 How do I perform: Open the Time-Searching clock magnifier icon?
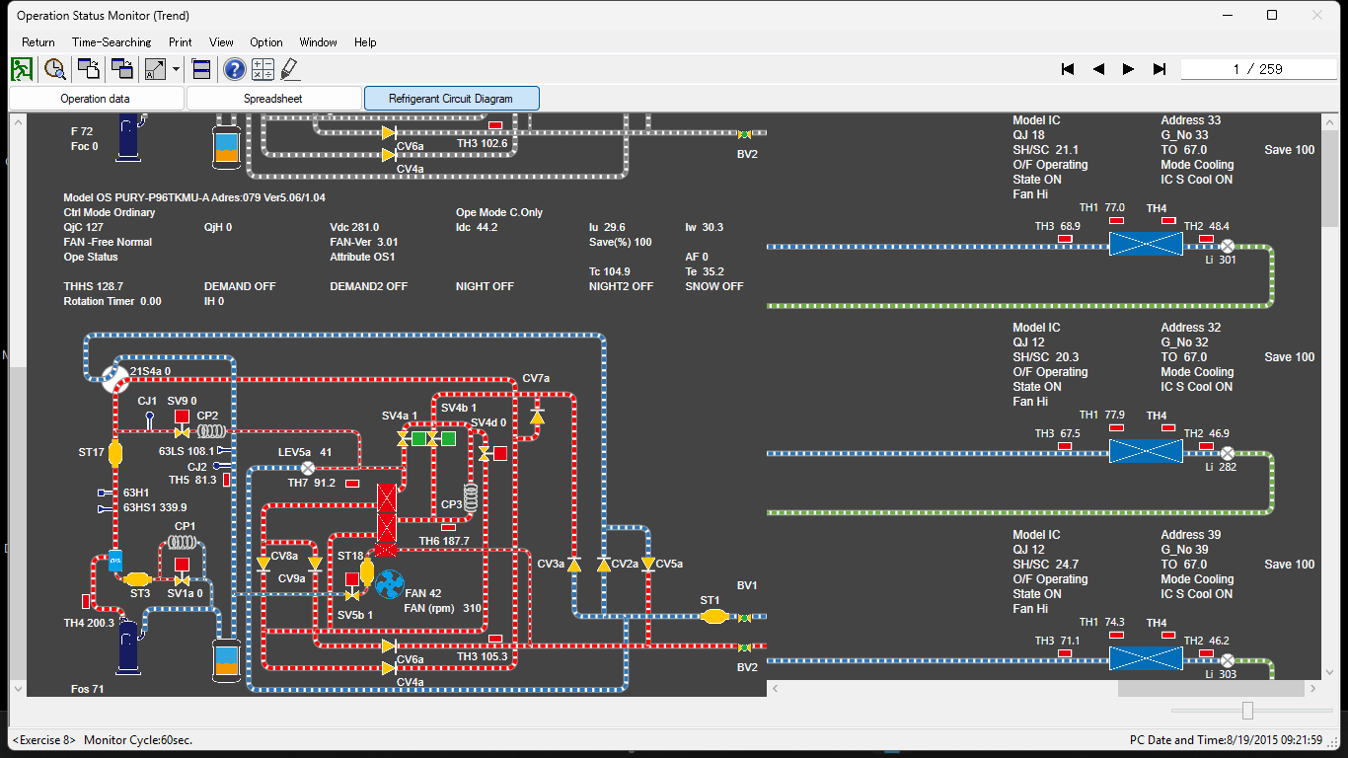(x=55, y=69)
